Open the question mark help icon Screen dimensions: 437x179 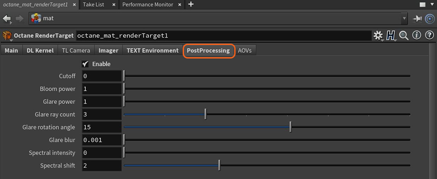pyautogui.click(x=429, y=35)
